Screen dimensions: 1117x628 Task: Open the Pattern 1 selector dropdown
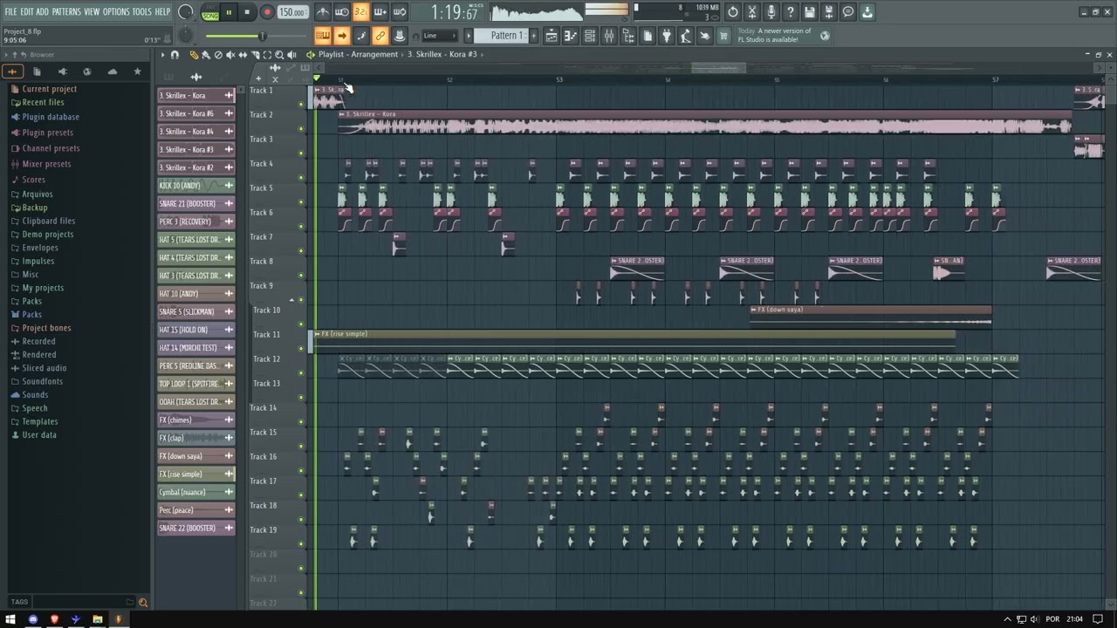pyautogui.click(x=501, y=36)
